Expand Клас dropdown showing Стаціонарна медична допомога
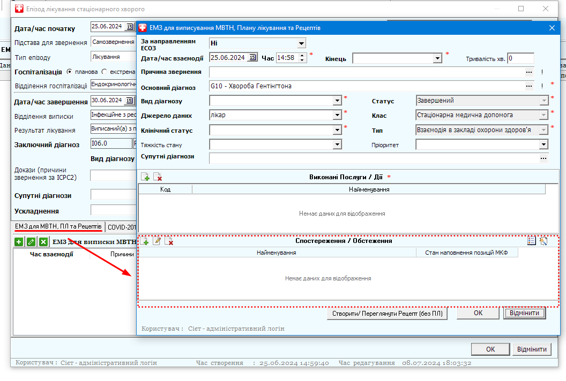 click(543, 115)
